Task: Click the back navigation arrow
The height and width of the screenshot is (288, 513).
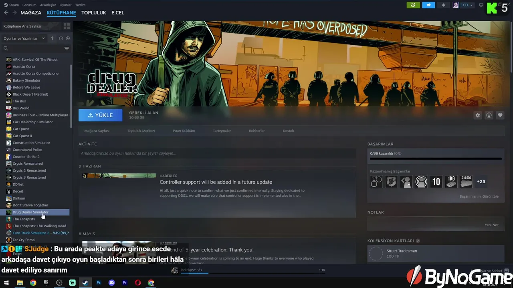Action: tap(6, 13)
